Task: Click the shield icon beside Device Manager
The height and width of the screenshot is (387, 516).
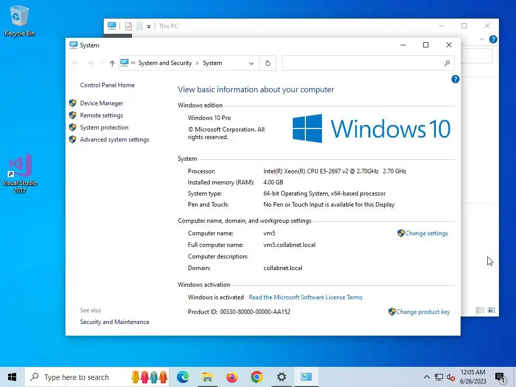Action: click(73, 103)
